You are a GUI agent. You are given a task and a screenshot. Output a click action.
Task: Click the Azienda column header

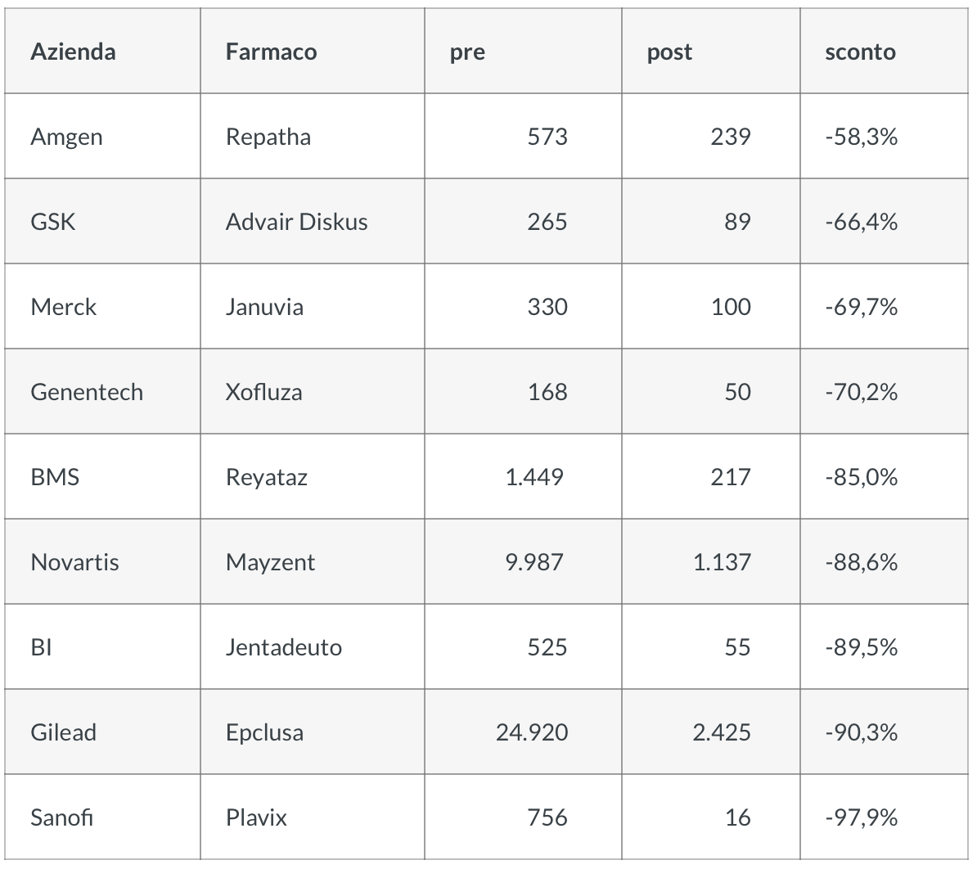click(73, 52)
